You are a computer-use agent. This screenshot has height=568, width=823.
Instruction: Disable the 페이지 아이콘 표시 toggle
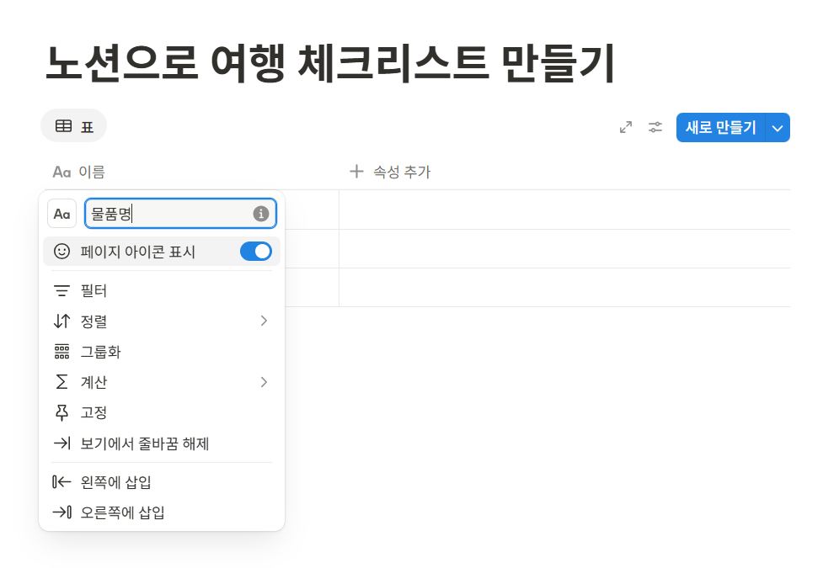pos(255,251)
